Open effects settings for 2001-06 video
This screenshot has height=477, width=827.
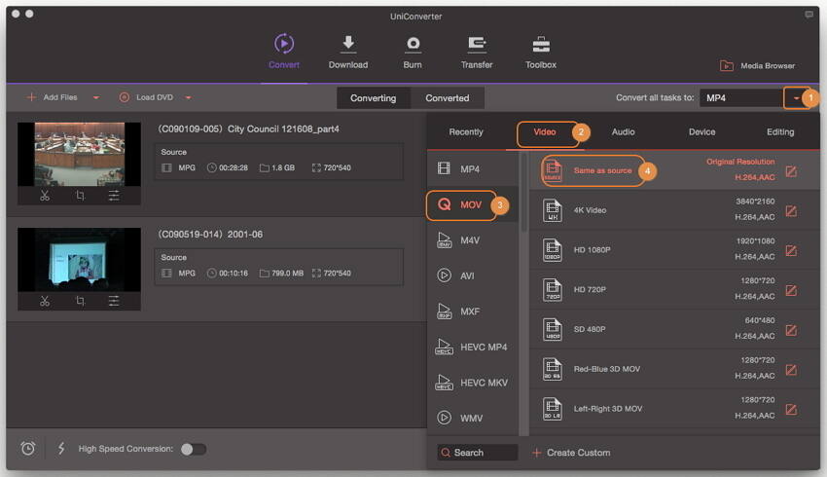pyautogui.click(x=114, y=302)
